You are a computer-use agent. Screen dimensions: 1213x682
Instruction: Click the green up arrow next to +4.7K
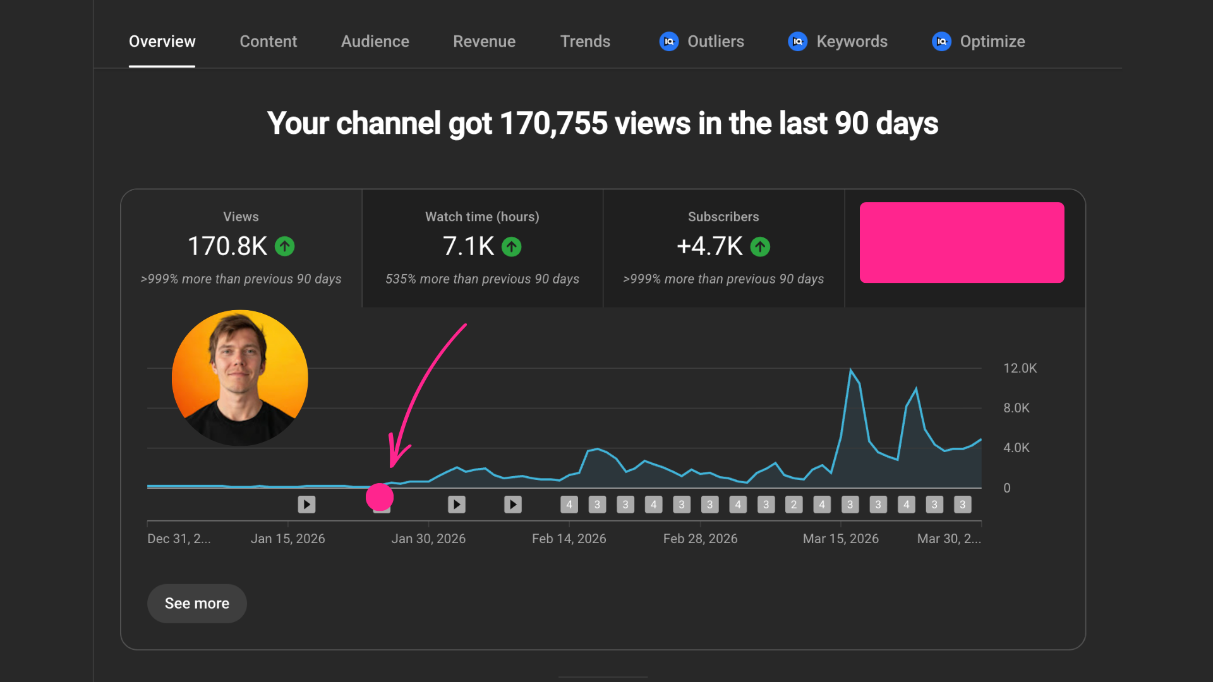coord(760,246)
